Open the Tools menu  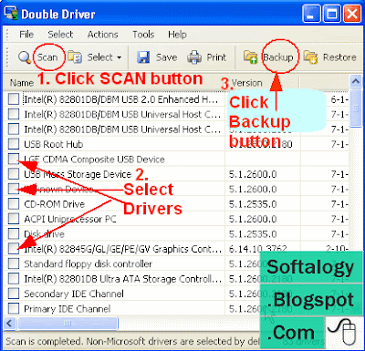click(143, 35)
